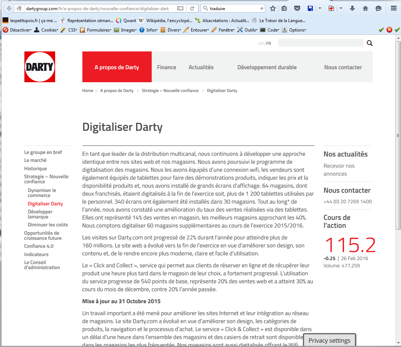Click the Firefox home icon

point(365,8)
